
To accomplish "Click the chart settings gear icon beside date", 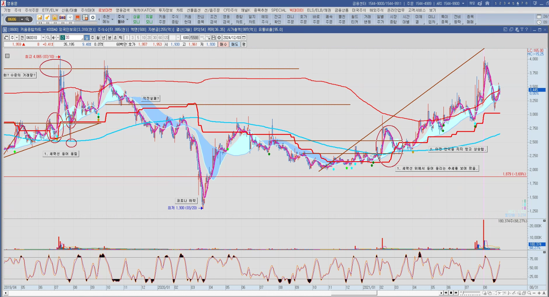I will tap(219, 38).
